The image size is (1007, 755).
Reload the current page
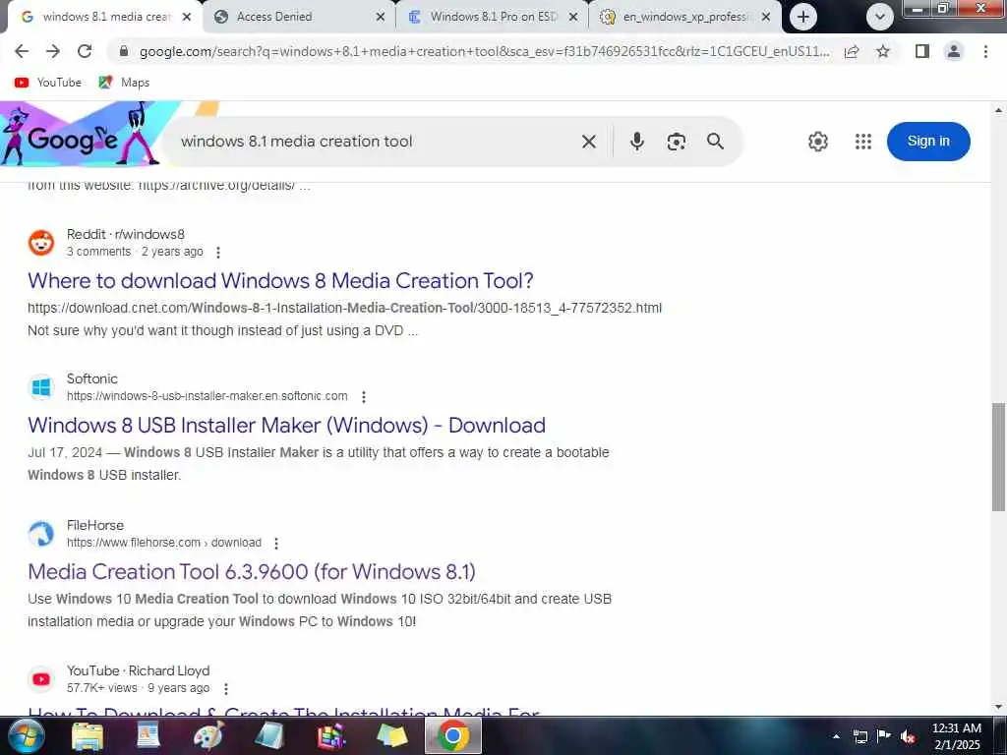coord(85,51)
